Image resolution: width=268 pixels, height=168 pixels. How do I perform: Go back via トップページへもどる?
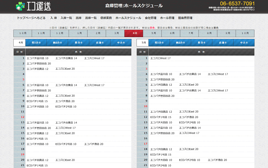tap(31, 18)
